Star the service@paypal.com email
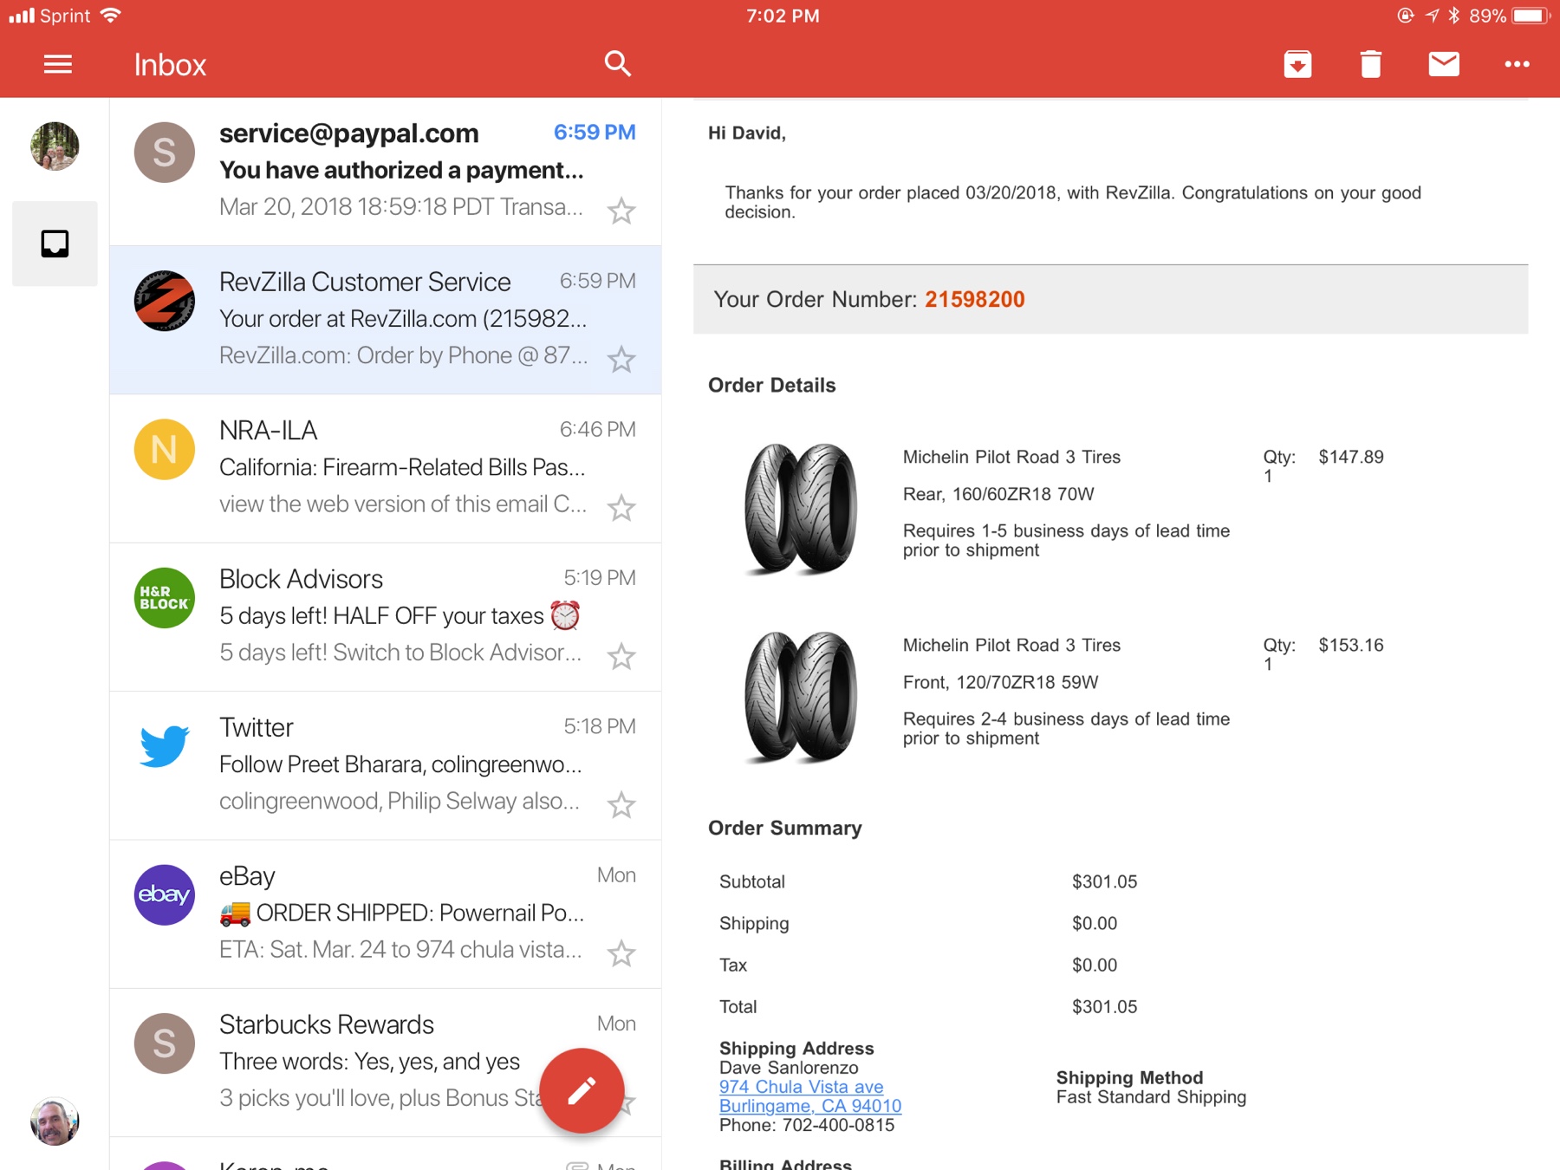Viewport: 1560px width, 1170px height. tap(621, 211)
